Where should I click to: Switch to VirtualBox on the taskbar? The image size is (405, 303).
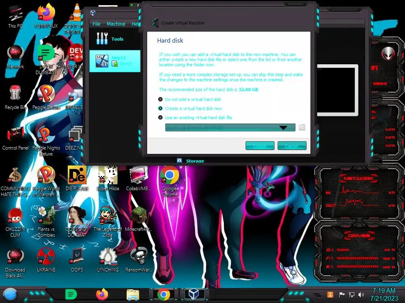coord(194,294)
